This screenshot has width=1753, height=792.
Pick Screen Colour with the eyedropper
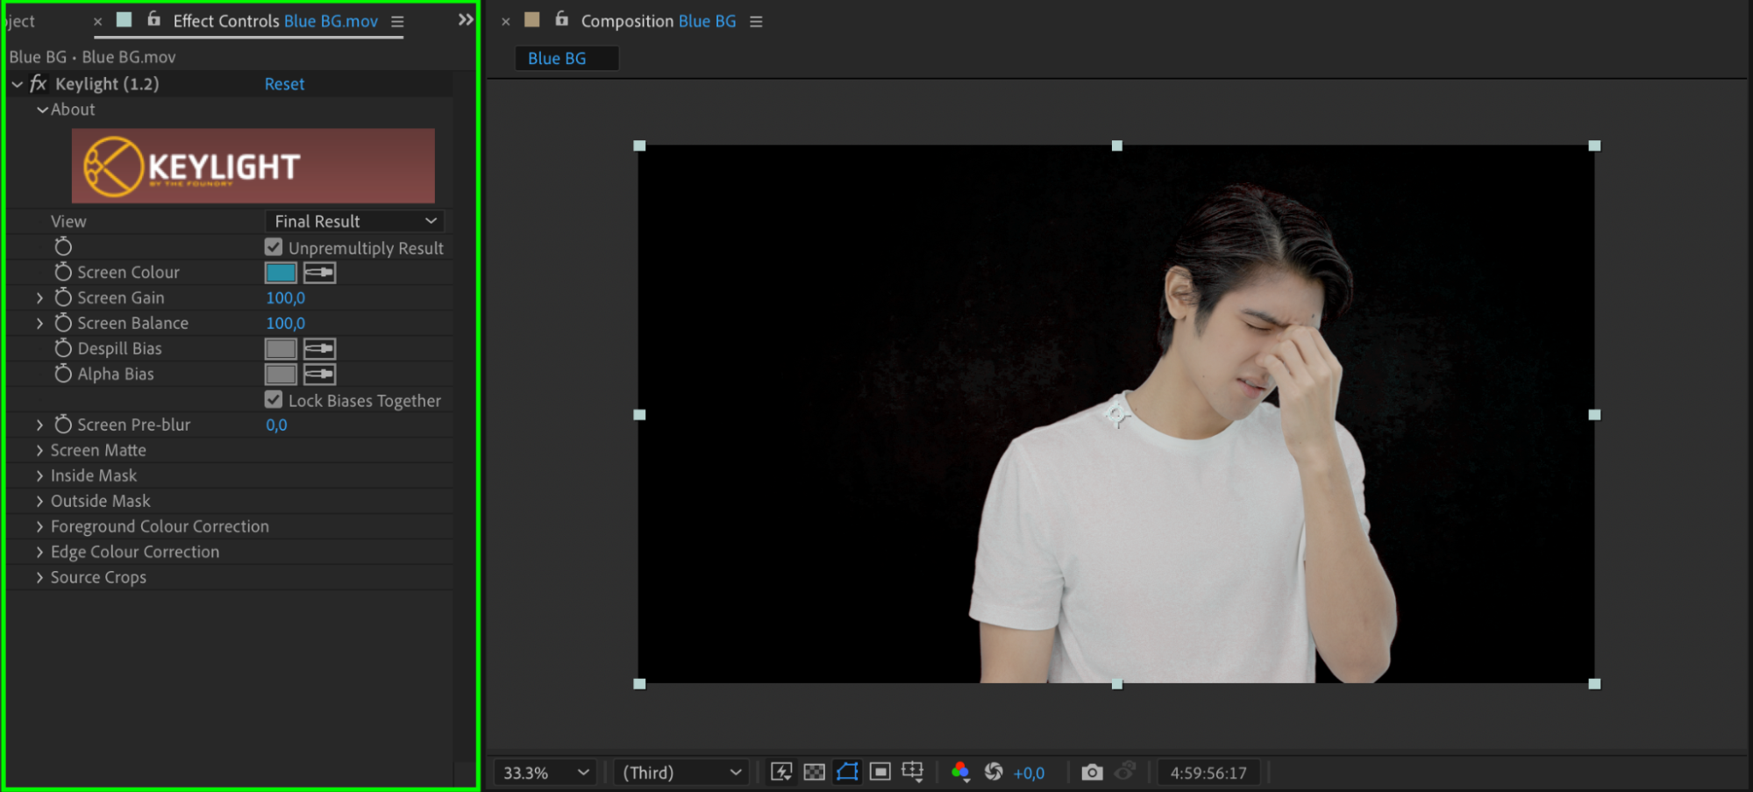click(x=319, y=273)
